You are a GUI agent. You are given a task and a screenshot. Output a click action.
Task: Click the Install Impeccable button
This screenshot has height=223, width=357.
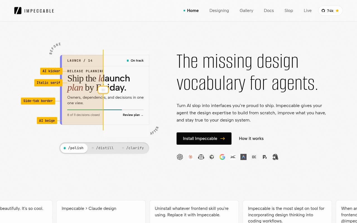click(x=204, y=139)
